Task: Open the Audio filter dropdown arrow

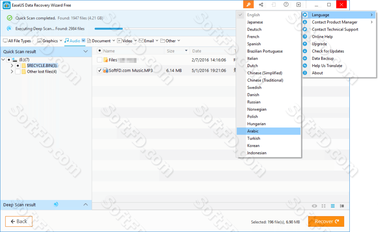Action: pyautogui.click(x=83, y=40)
